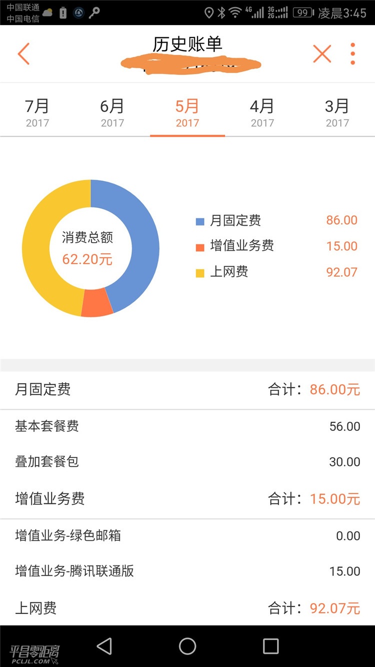Close the bill page with X icon
Image resolution: width=375 pixels, height=667 pixels.
click(x=322, y=54)
